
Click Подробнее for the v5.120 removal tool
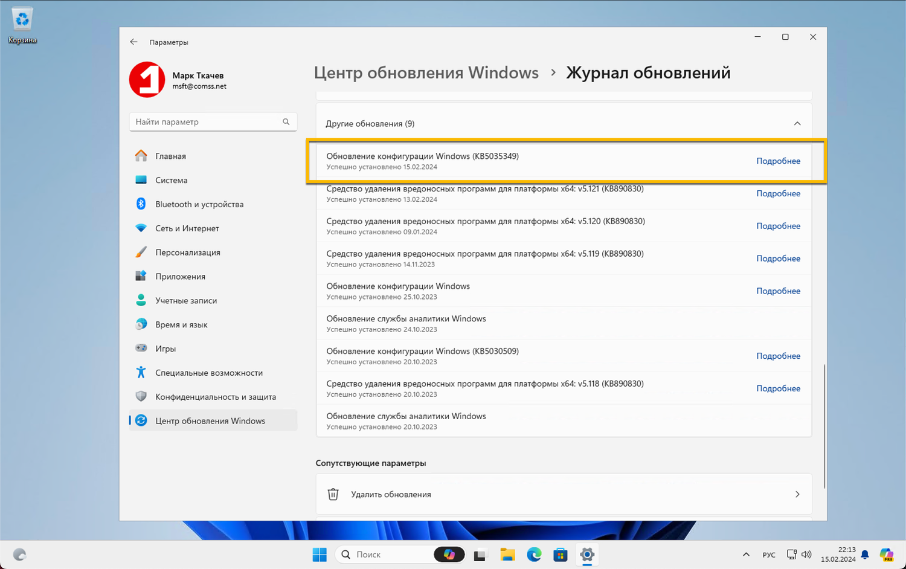[x=778, y=226]
